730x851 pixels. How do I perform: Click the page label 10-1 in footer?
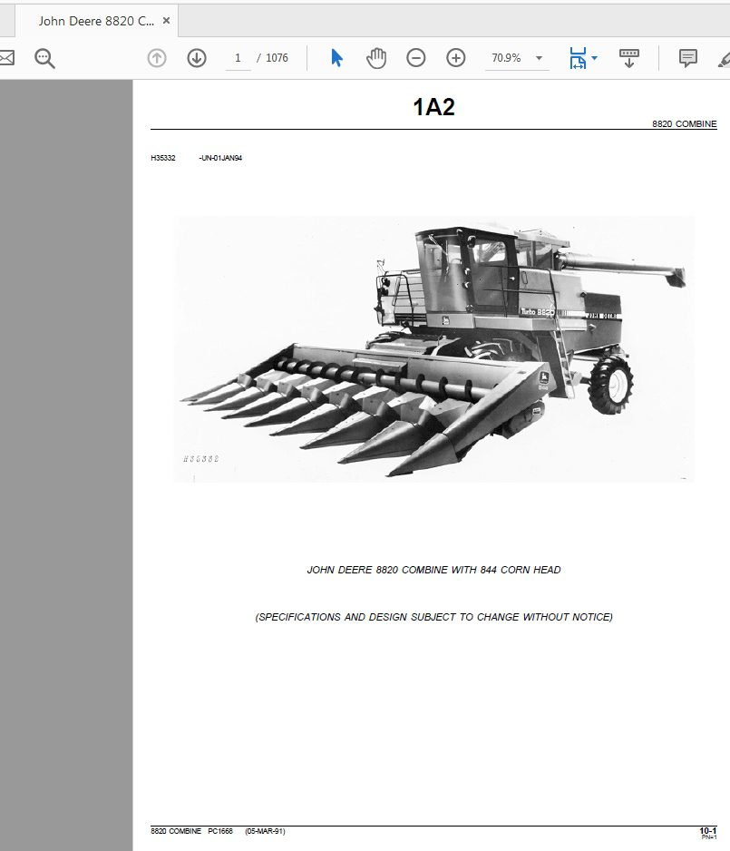point(707,831)
